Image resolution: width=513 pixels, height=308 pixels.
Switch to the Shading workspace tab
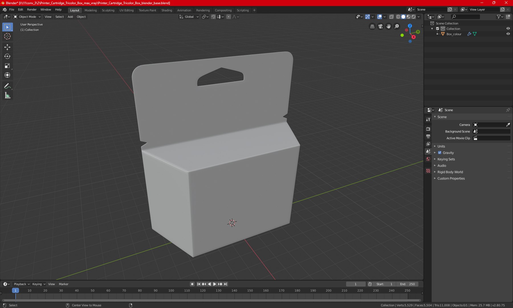(x=167, y=10)
